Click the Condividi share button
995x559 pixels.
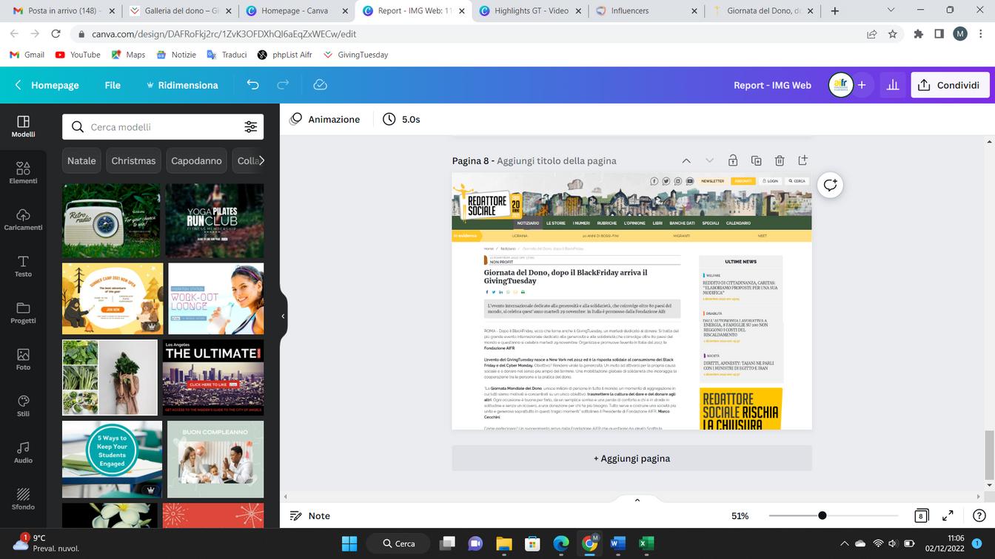950,85
